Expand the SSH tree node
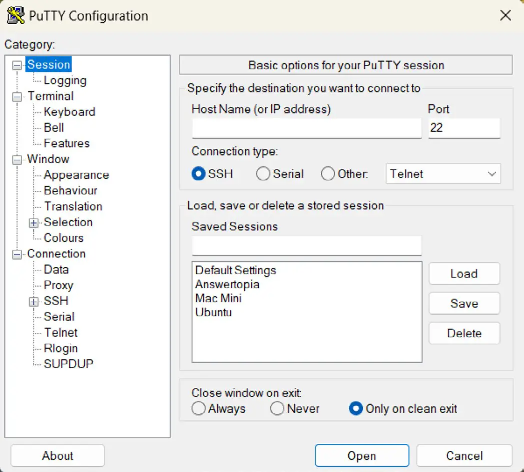The width and height of the screenshot is (524, 472). [34, 302]
